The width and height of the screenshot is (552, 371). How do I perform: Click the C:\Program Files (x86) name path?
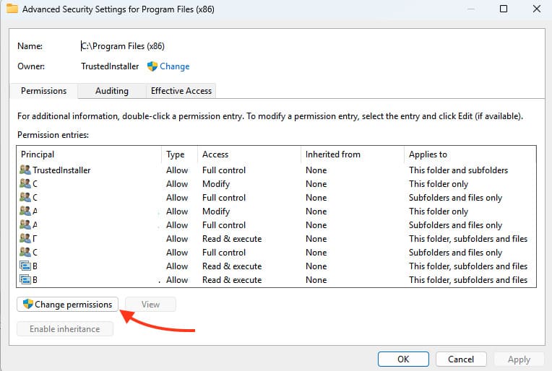[x=124, y=45]
